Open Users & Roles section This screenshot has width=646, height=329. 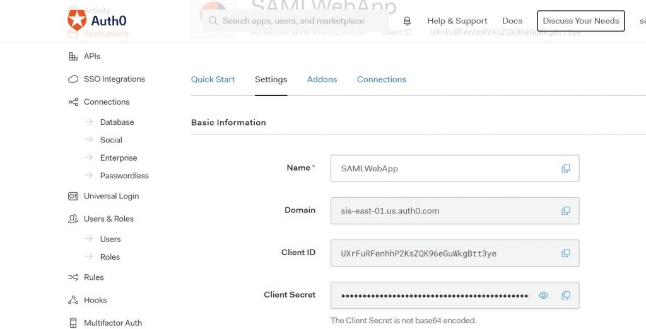coord(109,219)
